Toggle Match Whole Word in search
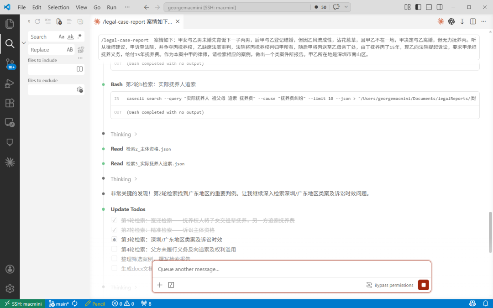 71,37
